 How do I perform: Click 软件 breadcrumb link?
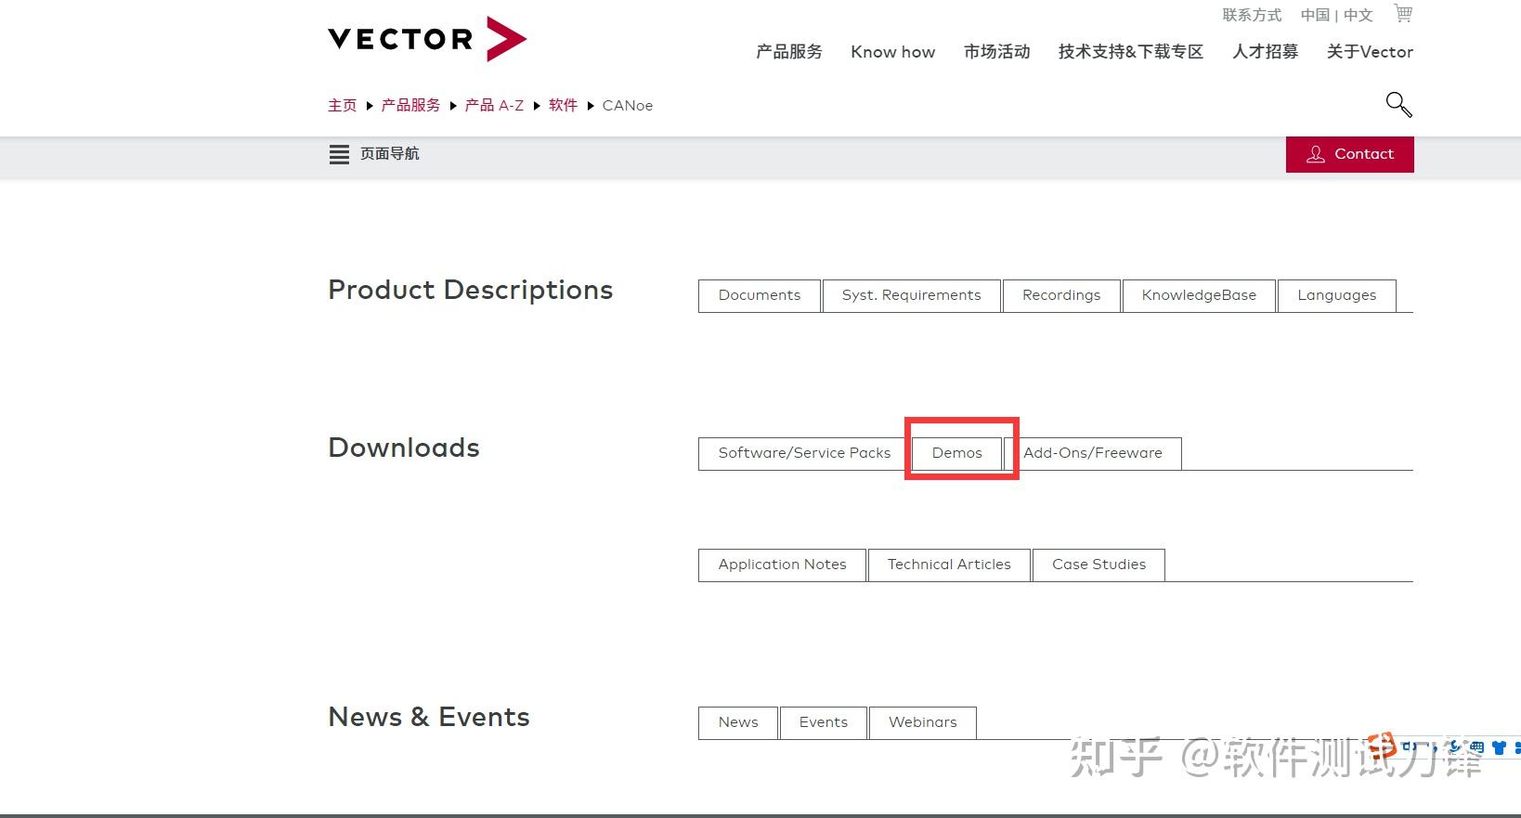coord(564,106)
